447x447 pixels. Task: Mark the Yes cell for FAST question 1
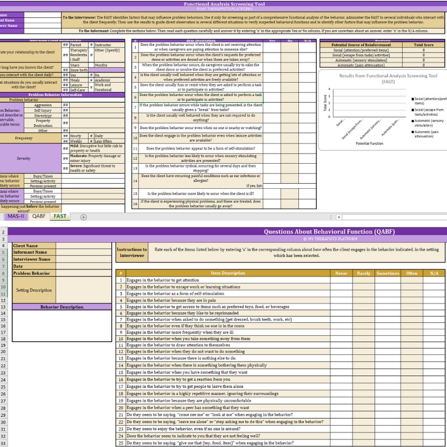tap(272, 47)
